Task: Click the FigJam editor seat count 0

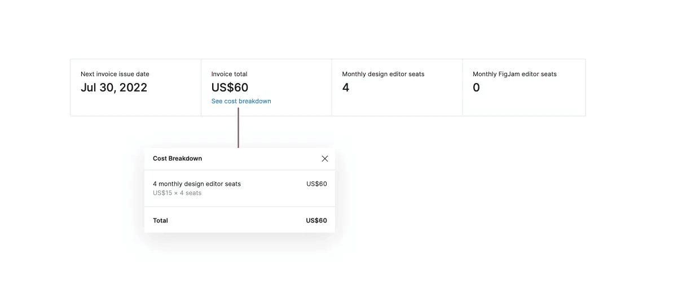Action: [x=476, y=88]
